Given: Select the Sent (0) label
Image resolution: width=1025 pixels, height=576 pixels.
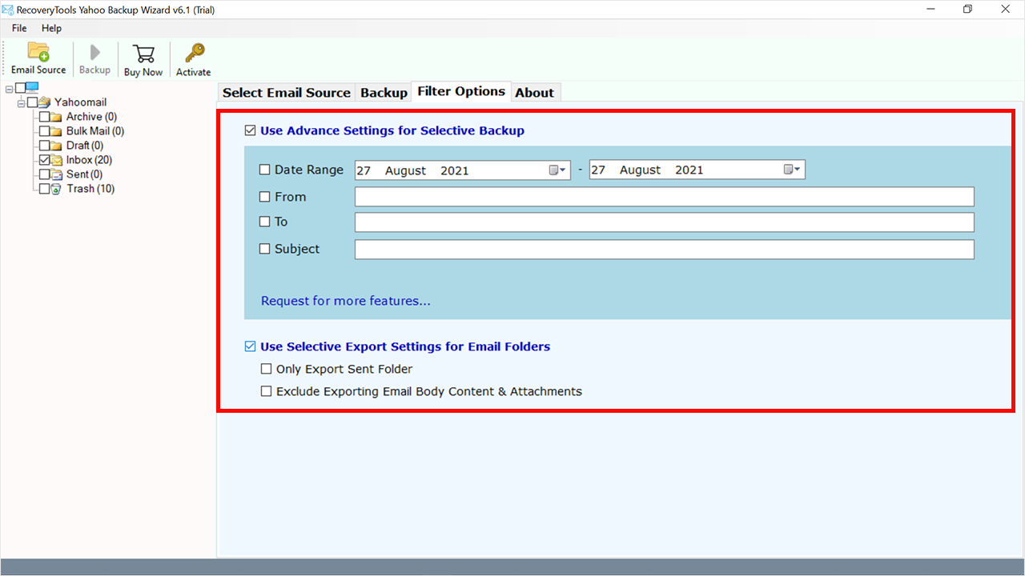Looking at the screenshot, I should tap(84, 174).
